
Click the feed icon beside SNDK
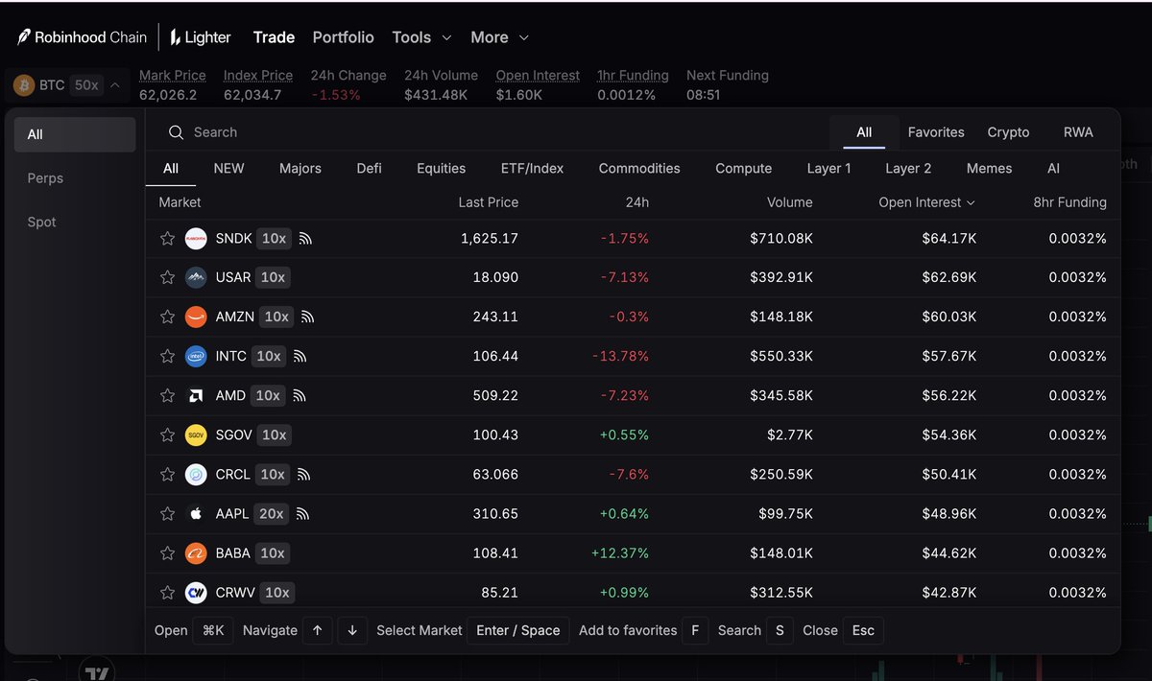tap(306, 238)
